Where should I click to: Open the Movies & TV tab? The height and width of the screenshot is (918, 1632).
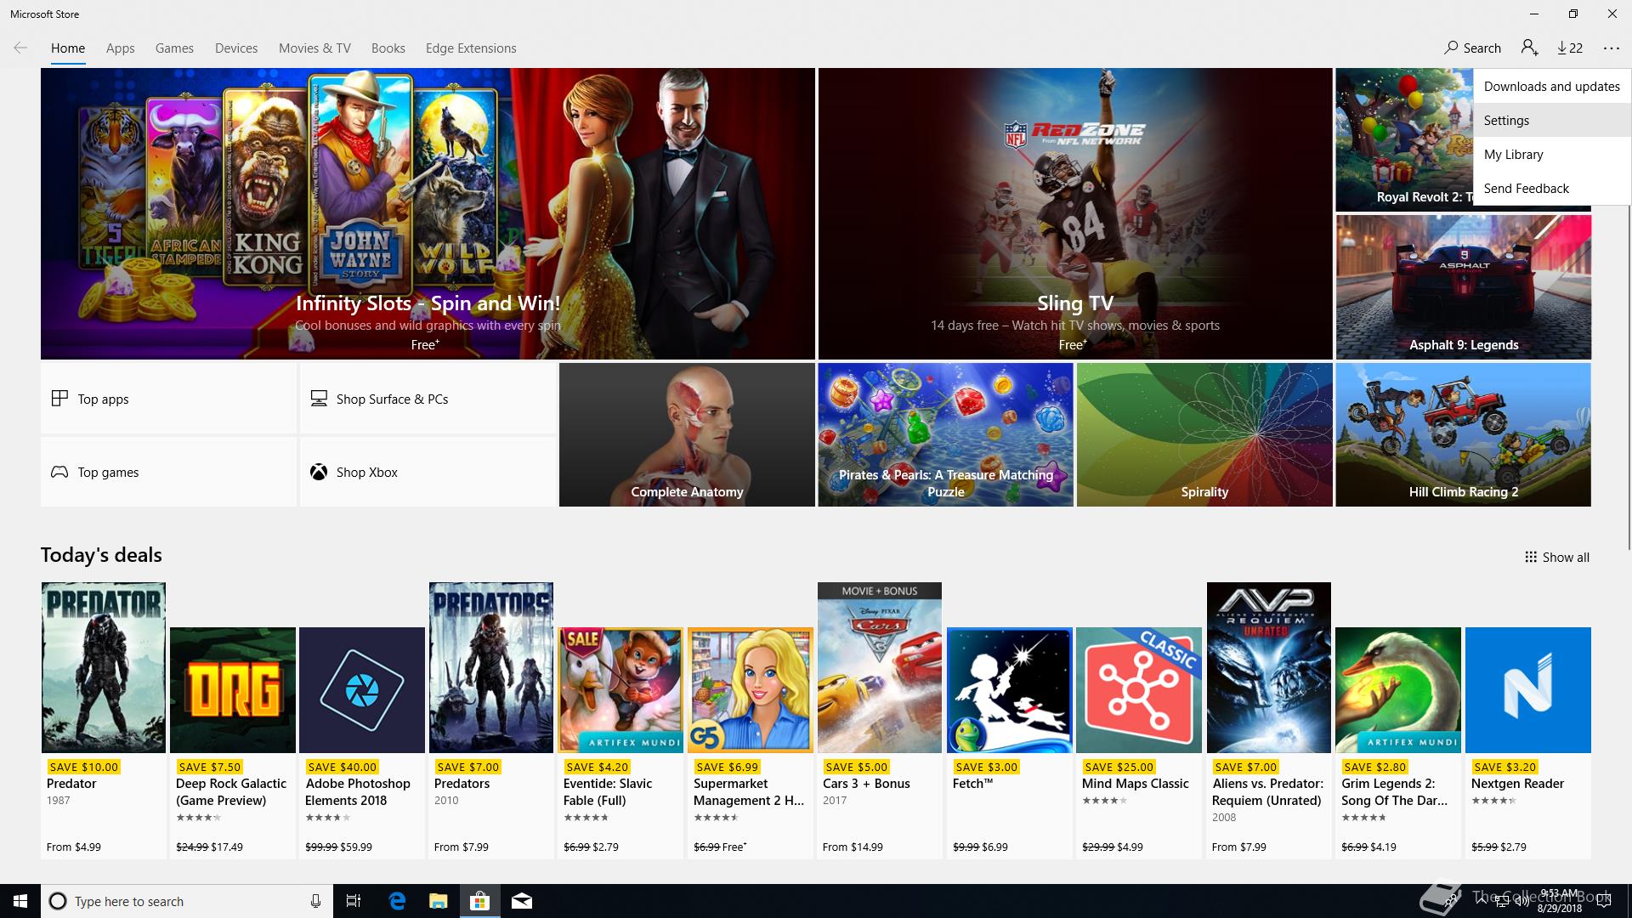[x=314, y=48]
